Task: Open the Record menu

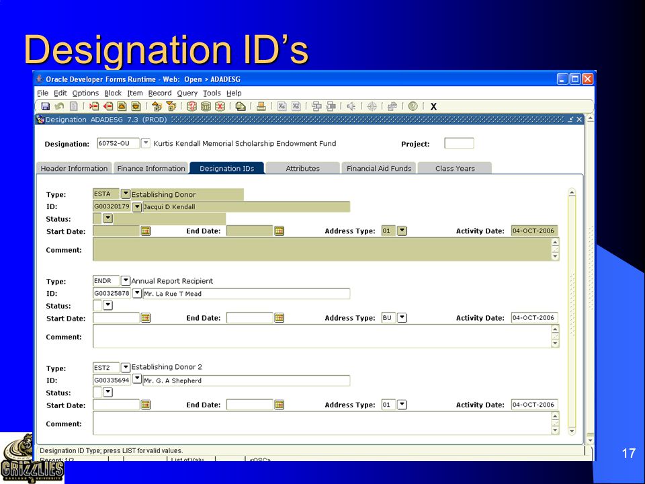Action: tap(160, 93)
